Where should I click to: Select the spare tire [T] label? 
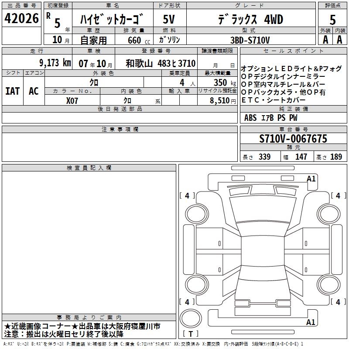[191, 334]
